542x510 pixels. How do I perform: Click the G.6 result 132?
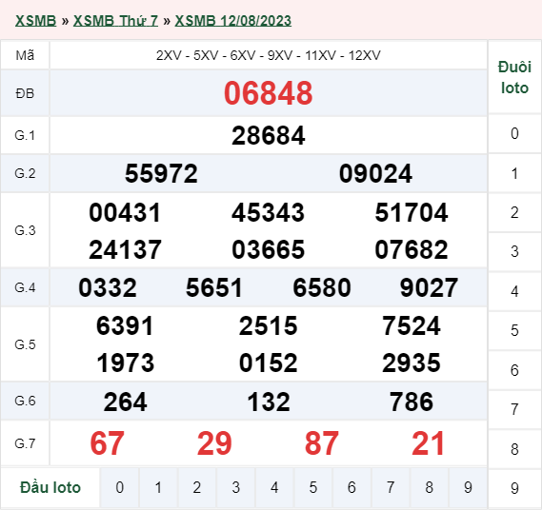[x=269, y=402]
